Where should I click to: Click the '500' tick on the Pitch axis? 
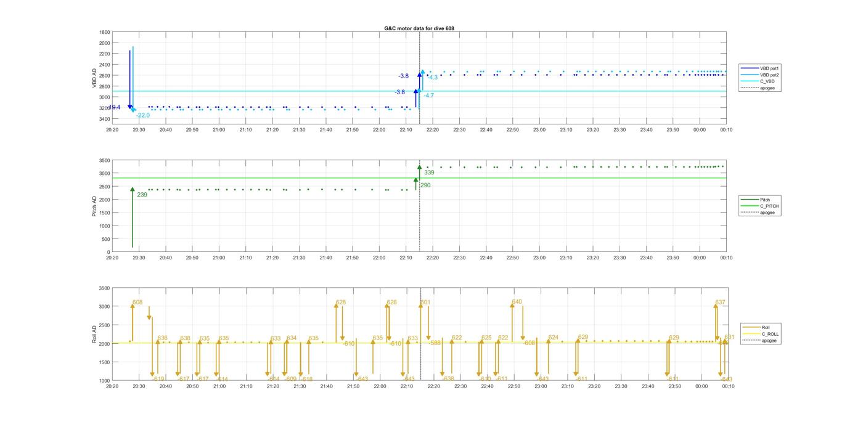pyautogui.click(x=106, y=239)
